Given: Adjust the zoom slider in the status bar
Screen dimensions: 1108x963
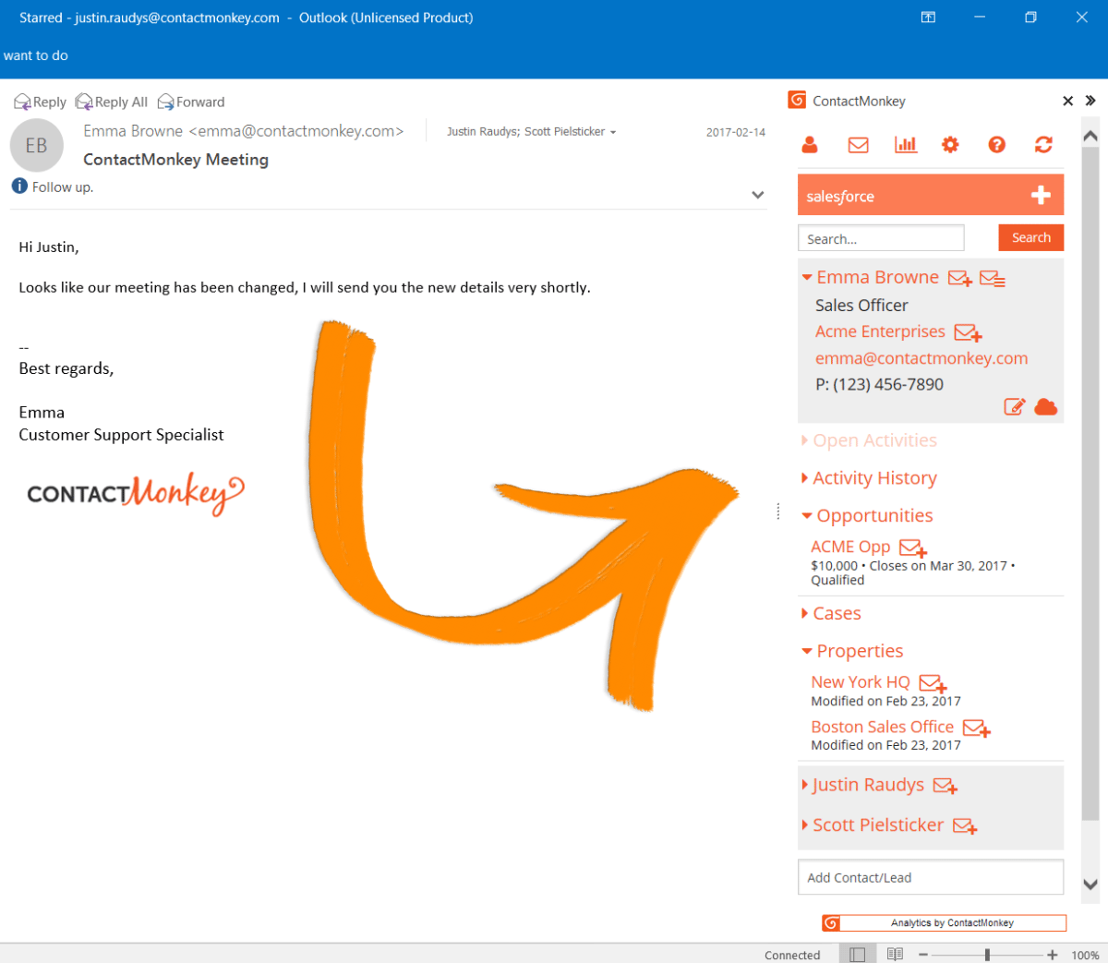Looking at the screenshot, I should pyautogui.click(x=986, y=955).
